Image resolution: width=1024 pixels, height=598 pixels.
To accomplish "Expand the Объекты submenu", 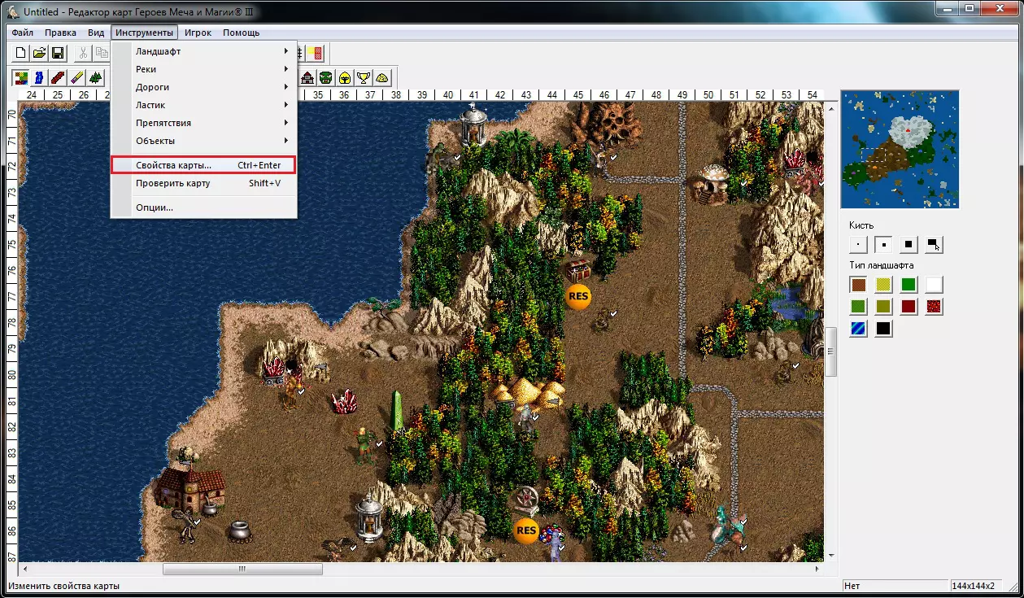I will pyautogui.click(x=204, y=141).
